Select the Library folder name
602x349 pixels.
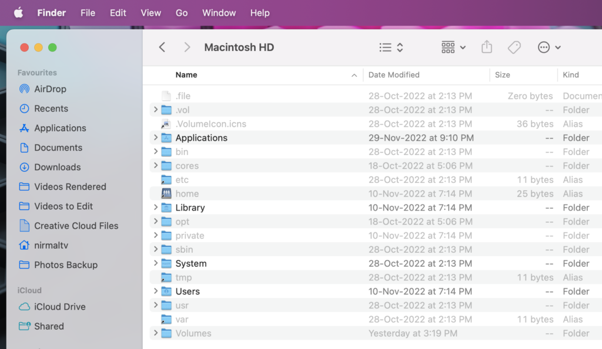(x=190, y=208)
